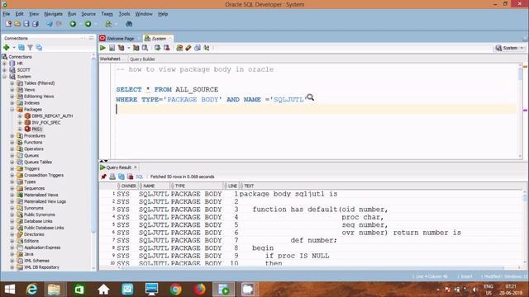Screen dimensions: 529x297
Task: Click the blue Undo arrow icon
Action: pos(50,24)
